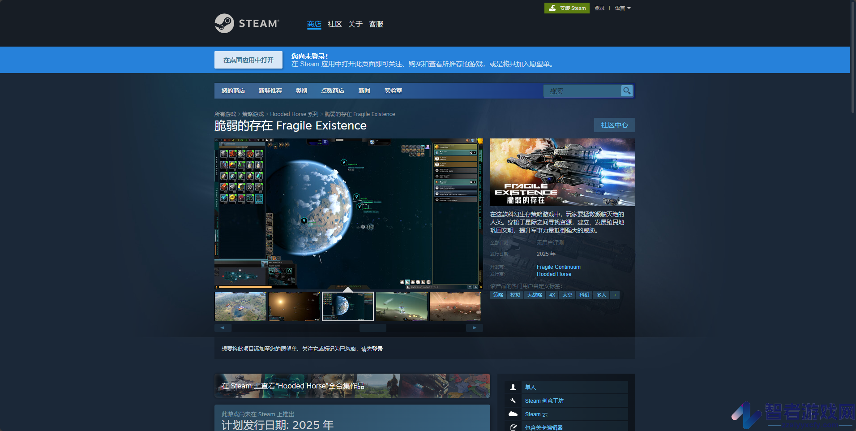This screenshot has height=431, width=856.
Task: Click the 单人 feature link
Action: pyautogui.click(x=531, y=387)
